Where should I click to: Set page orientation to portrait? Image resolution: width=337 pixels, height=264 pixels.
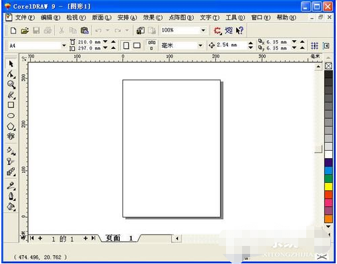tap(126, 46)
